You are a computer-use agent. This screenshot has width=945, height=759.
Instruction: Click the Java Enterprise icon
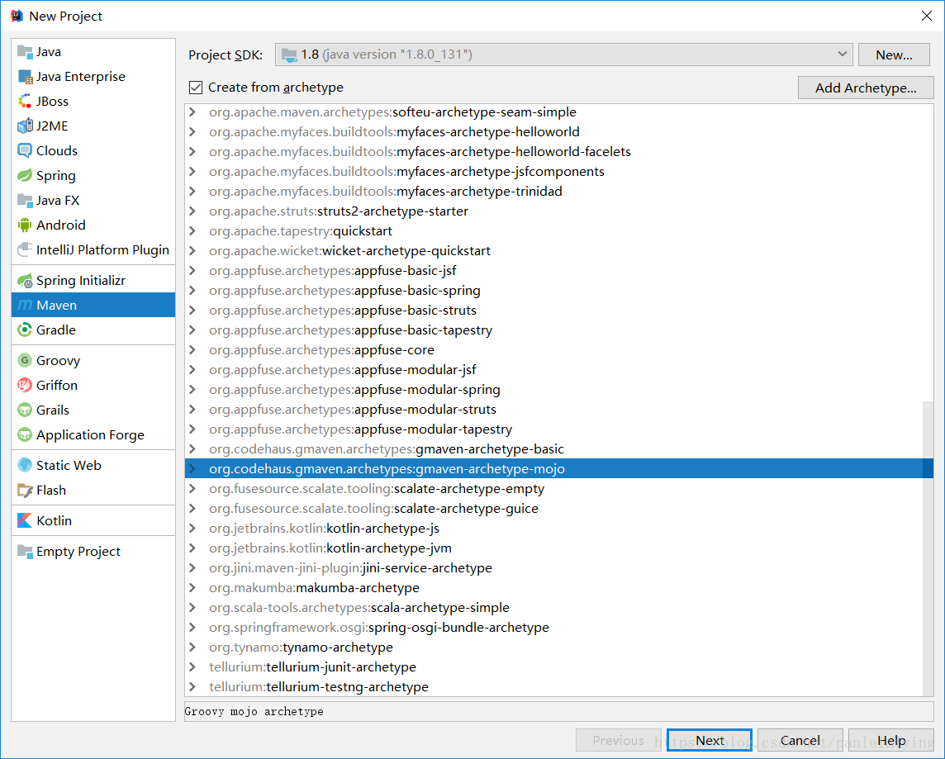point(25,77)
